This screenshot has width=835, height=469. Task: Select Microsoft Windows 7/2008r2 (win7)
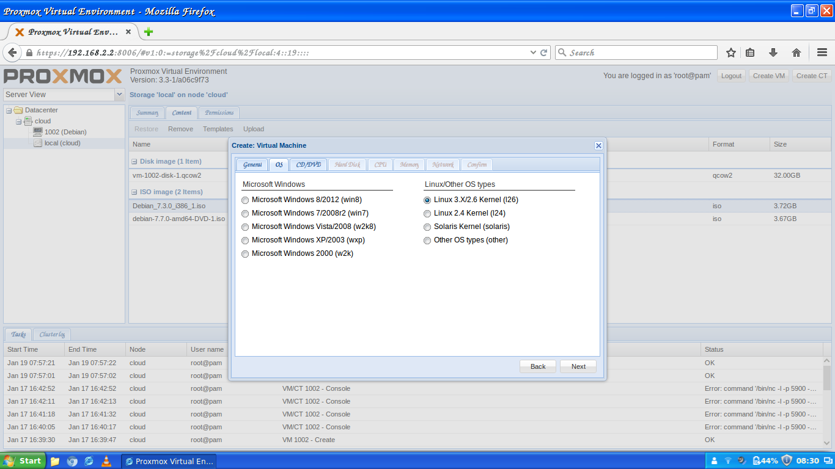click(245, 214)
